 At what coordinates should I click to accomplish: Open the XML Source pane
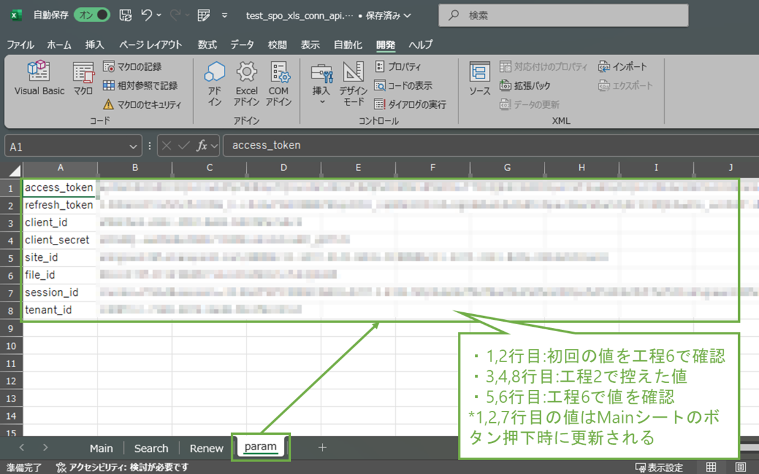click(479, 79)
